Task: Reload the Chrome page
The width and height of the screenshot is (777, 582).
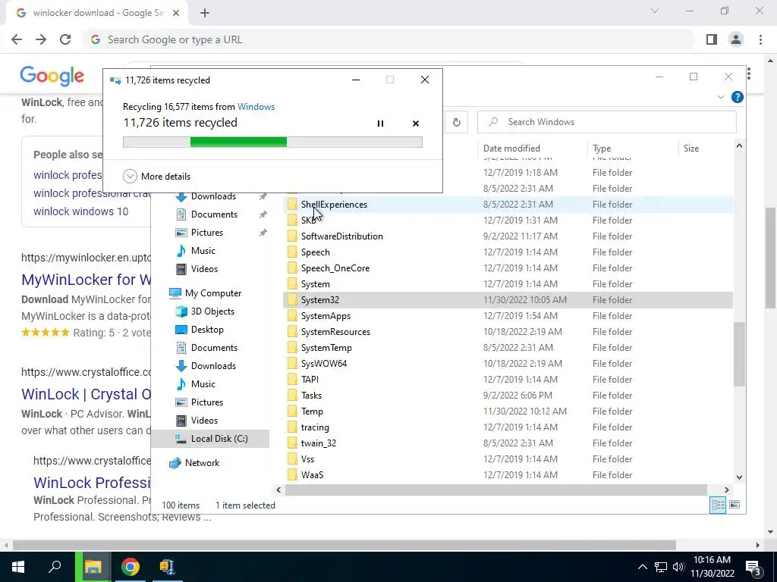Action: point(65,39)
